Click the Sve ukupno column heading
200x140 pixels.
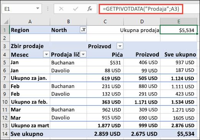point(179,55)
